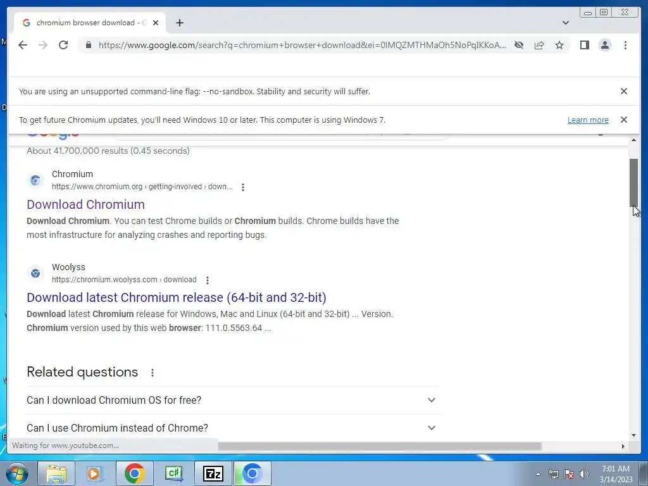Show hidden system tray icons
The width and height of the screenshot is (648, 486).
tap(538, 474)
